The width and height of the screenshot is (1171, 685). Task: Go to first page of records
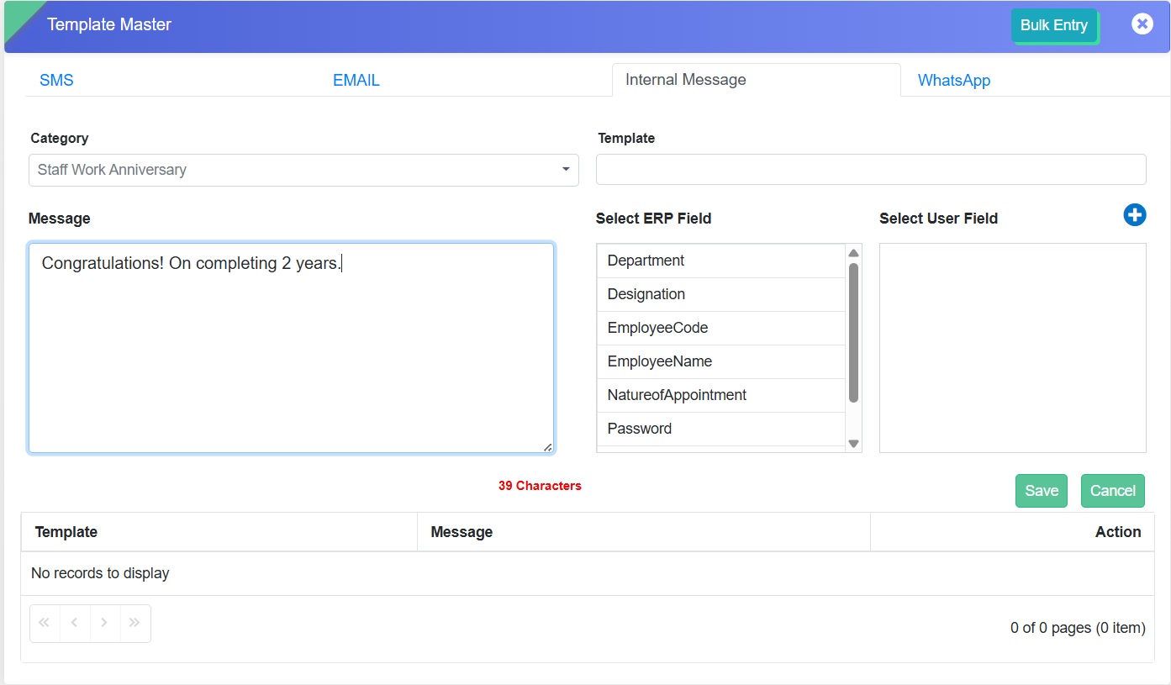click(45, 623)
